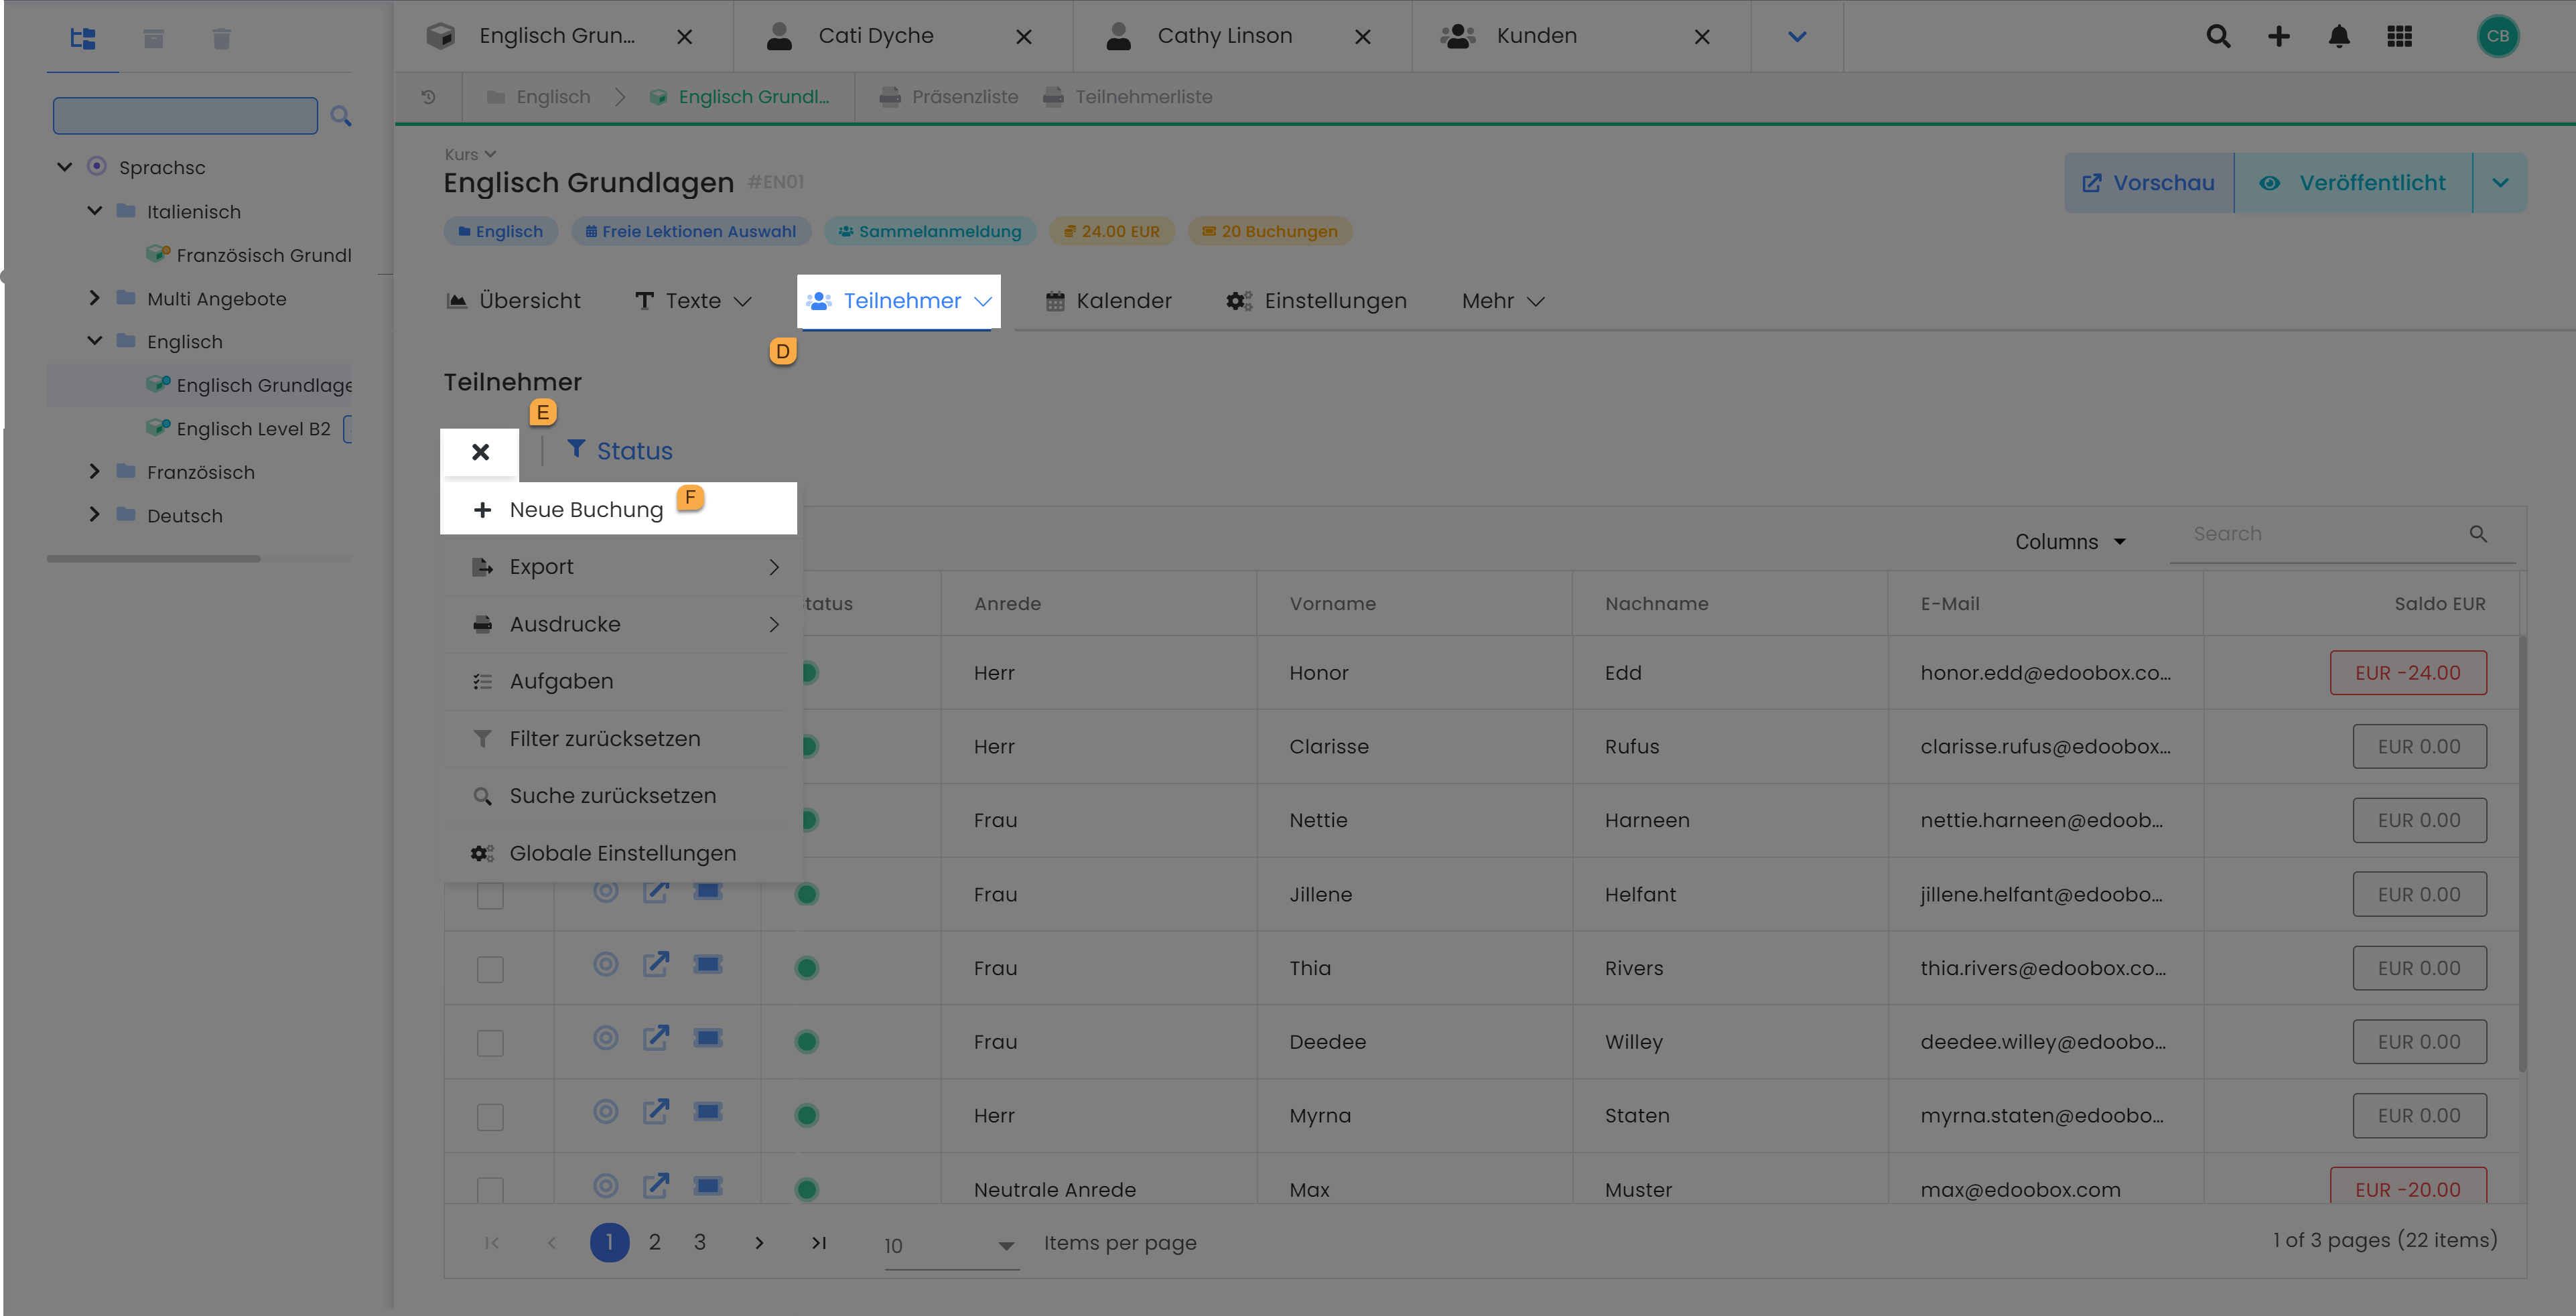Image resolution: width=2576 pixels, height=1316 pixels.
Task: Open the tree structure view icon
Action: tap(83, 38)
